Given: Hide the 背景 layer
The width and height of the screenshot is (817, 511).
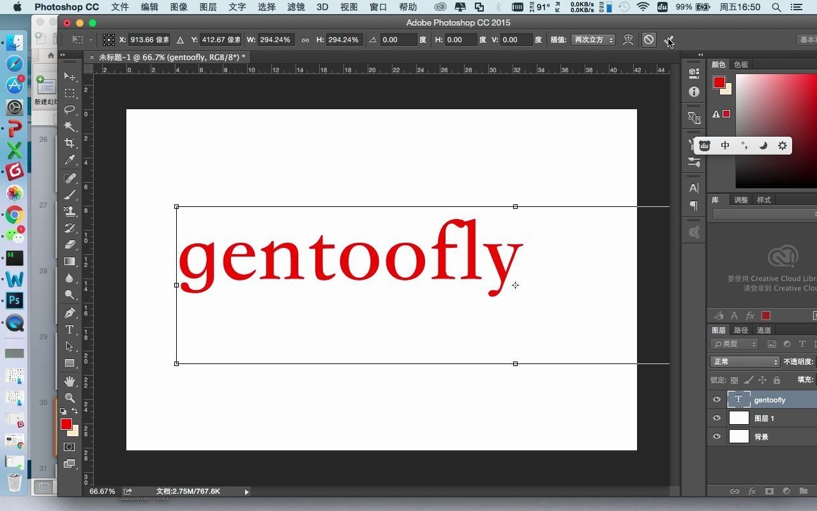Looking at the screenshot, I should tap(717, 437).
